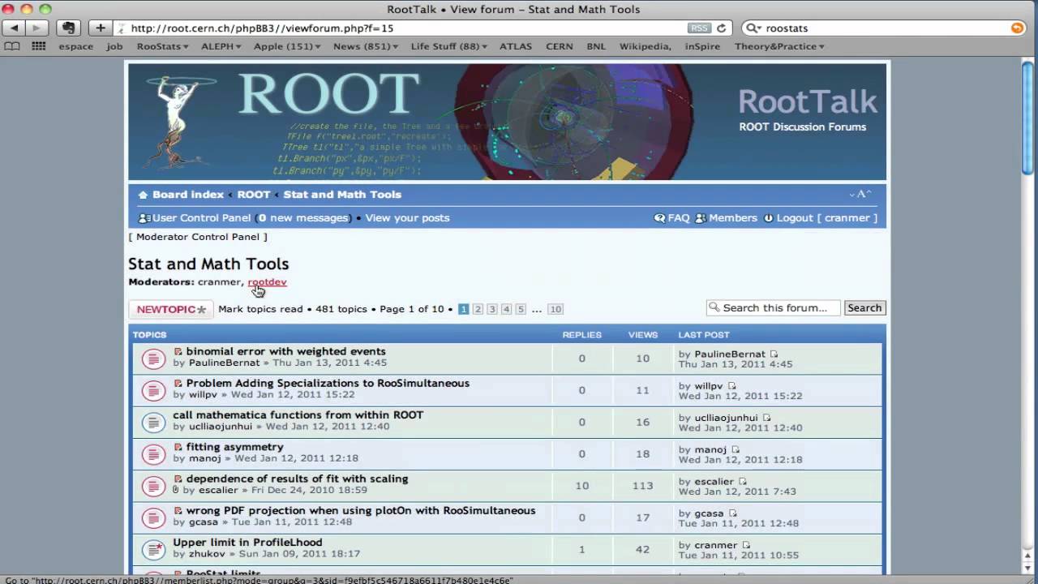Open the job bookmark
The image size is (1038, 584).
point(114,46)
